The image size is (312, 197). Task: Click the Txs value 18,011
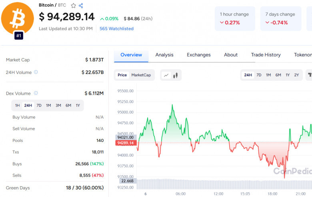[x=98, y=152]
